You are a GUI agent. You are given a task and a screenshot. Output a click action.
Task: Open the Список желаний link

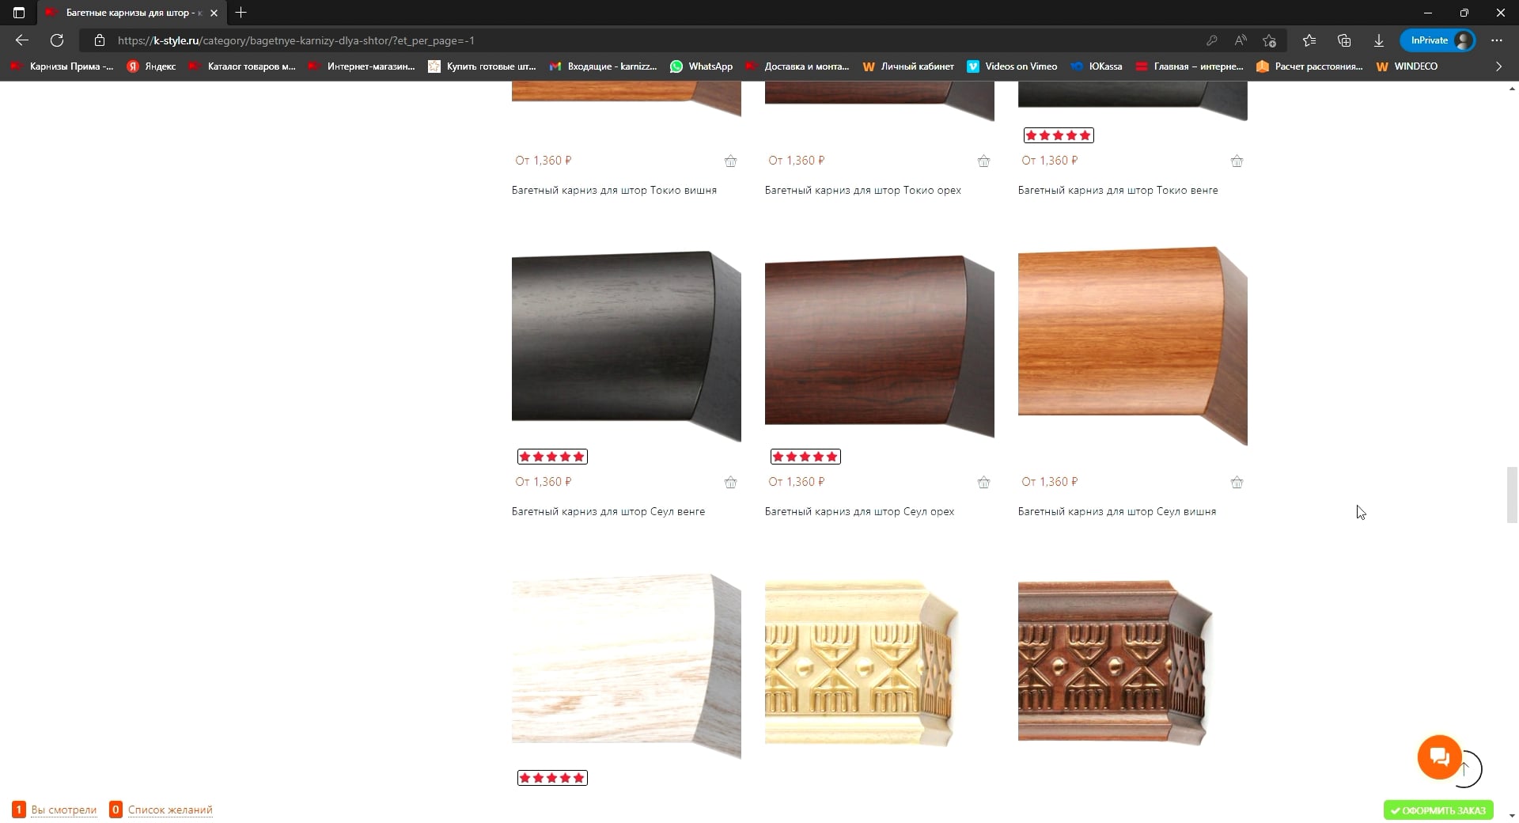(x=170, y=810)
